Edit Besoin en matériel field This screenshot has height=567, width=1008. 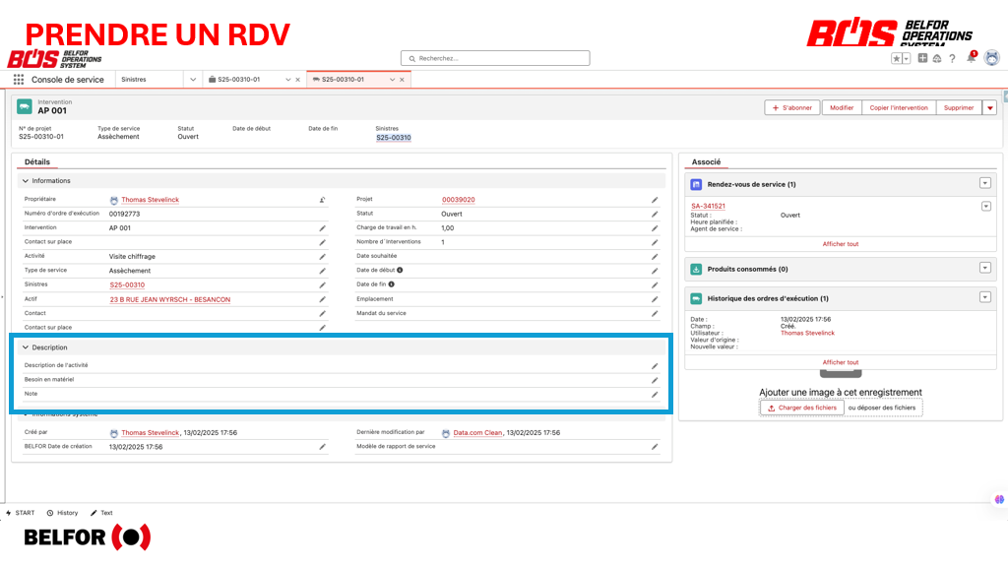[x=655, y=380]
